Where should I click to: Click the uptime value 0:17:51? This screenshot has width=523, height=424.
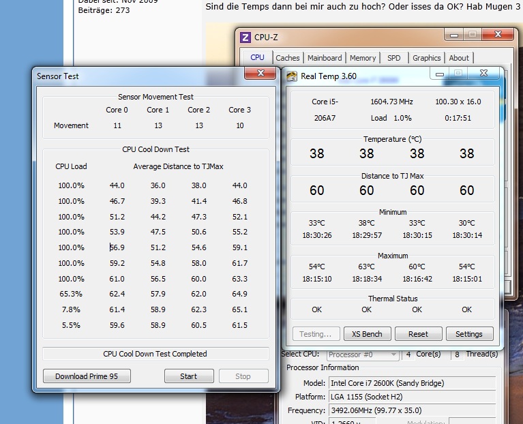[458, 118]
